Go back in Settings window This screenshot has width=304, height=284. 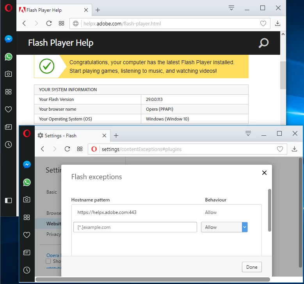43,149
